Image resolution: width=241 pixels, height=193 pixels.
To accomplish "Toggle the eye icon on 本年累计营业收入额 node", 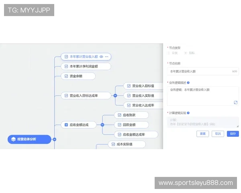I will point(101,57).
